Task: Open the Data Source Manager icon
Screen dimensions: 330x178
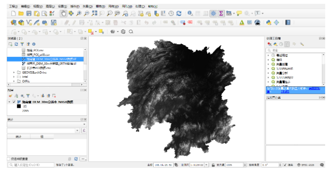Action: pos(13,23)
